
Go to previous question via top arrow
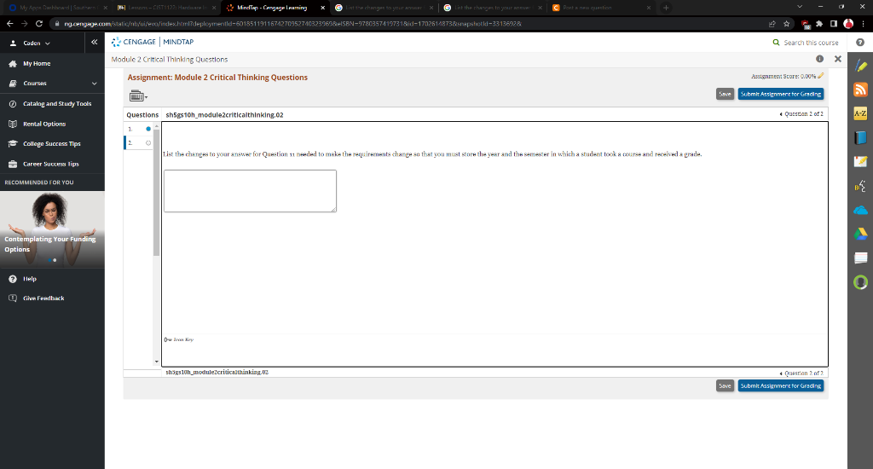(781, 114)
